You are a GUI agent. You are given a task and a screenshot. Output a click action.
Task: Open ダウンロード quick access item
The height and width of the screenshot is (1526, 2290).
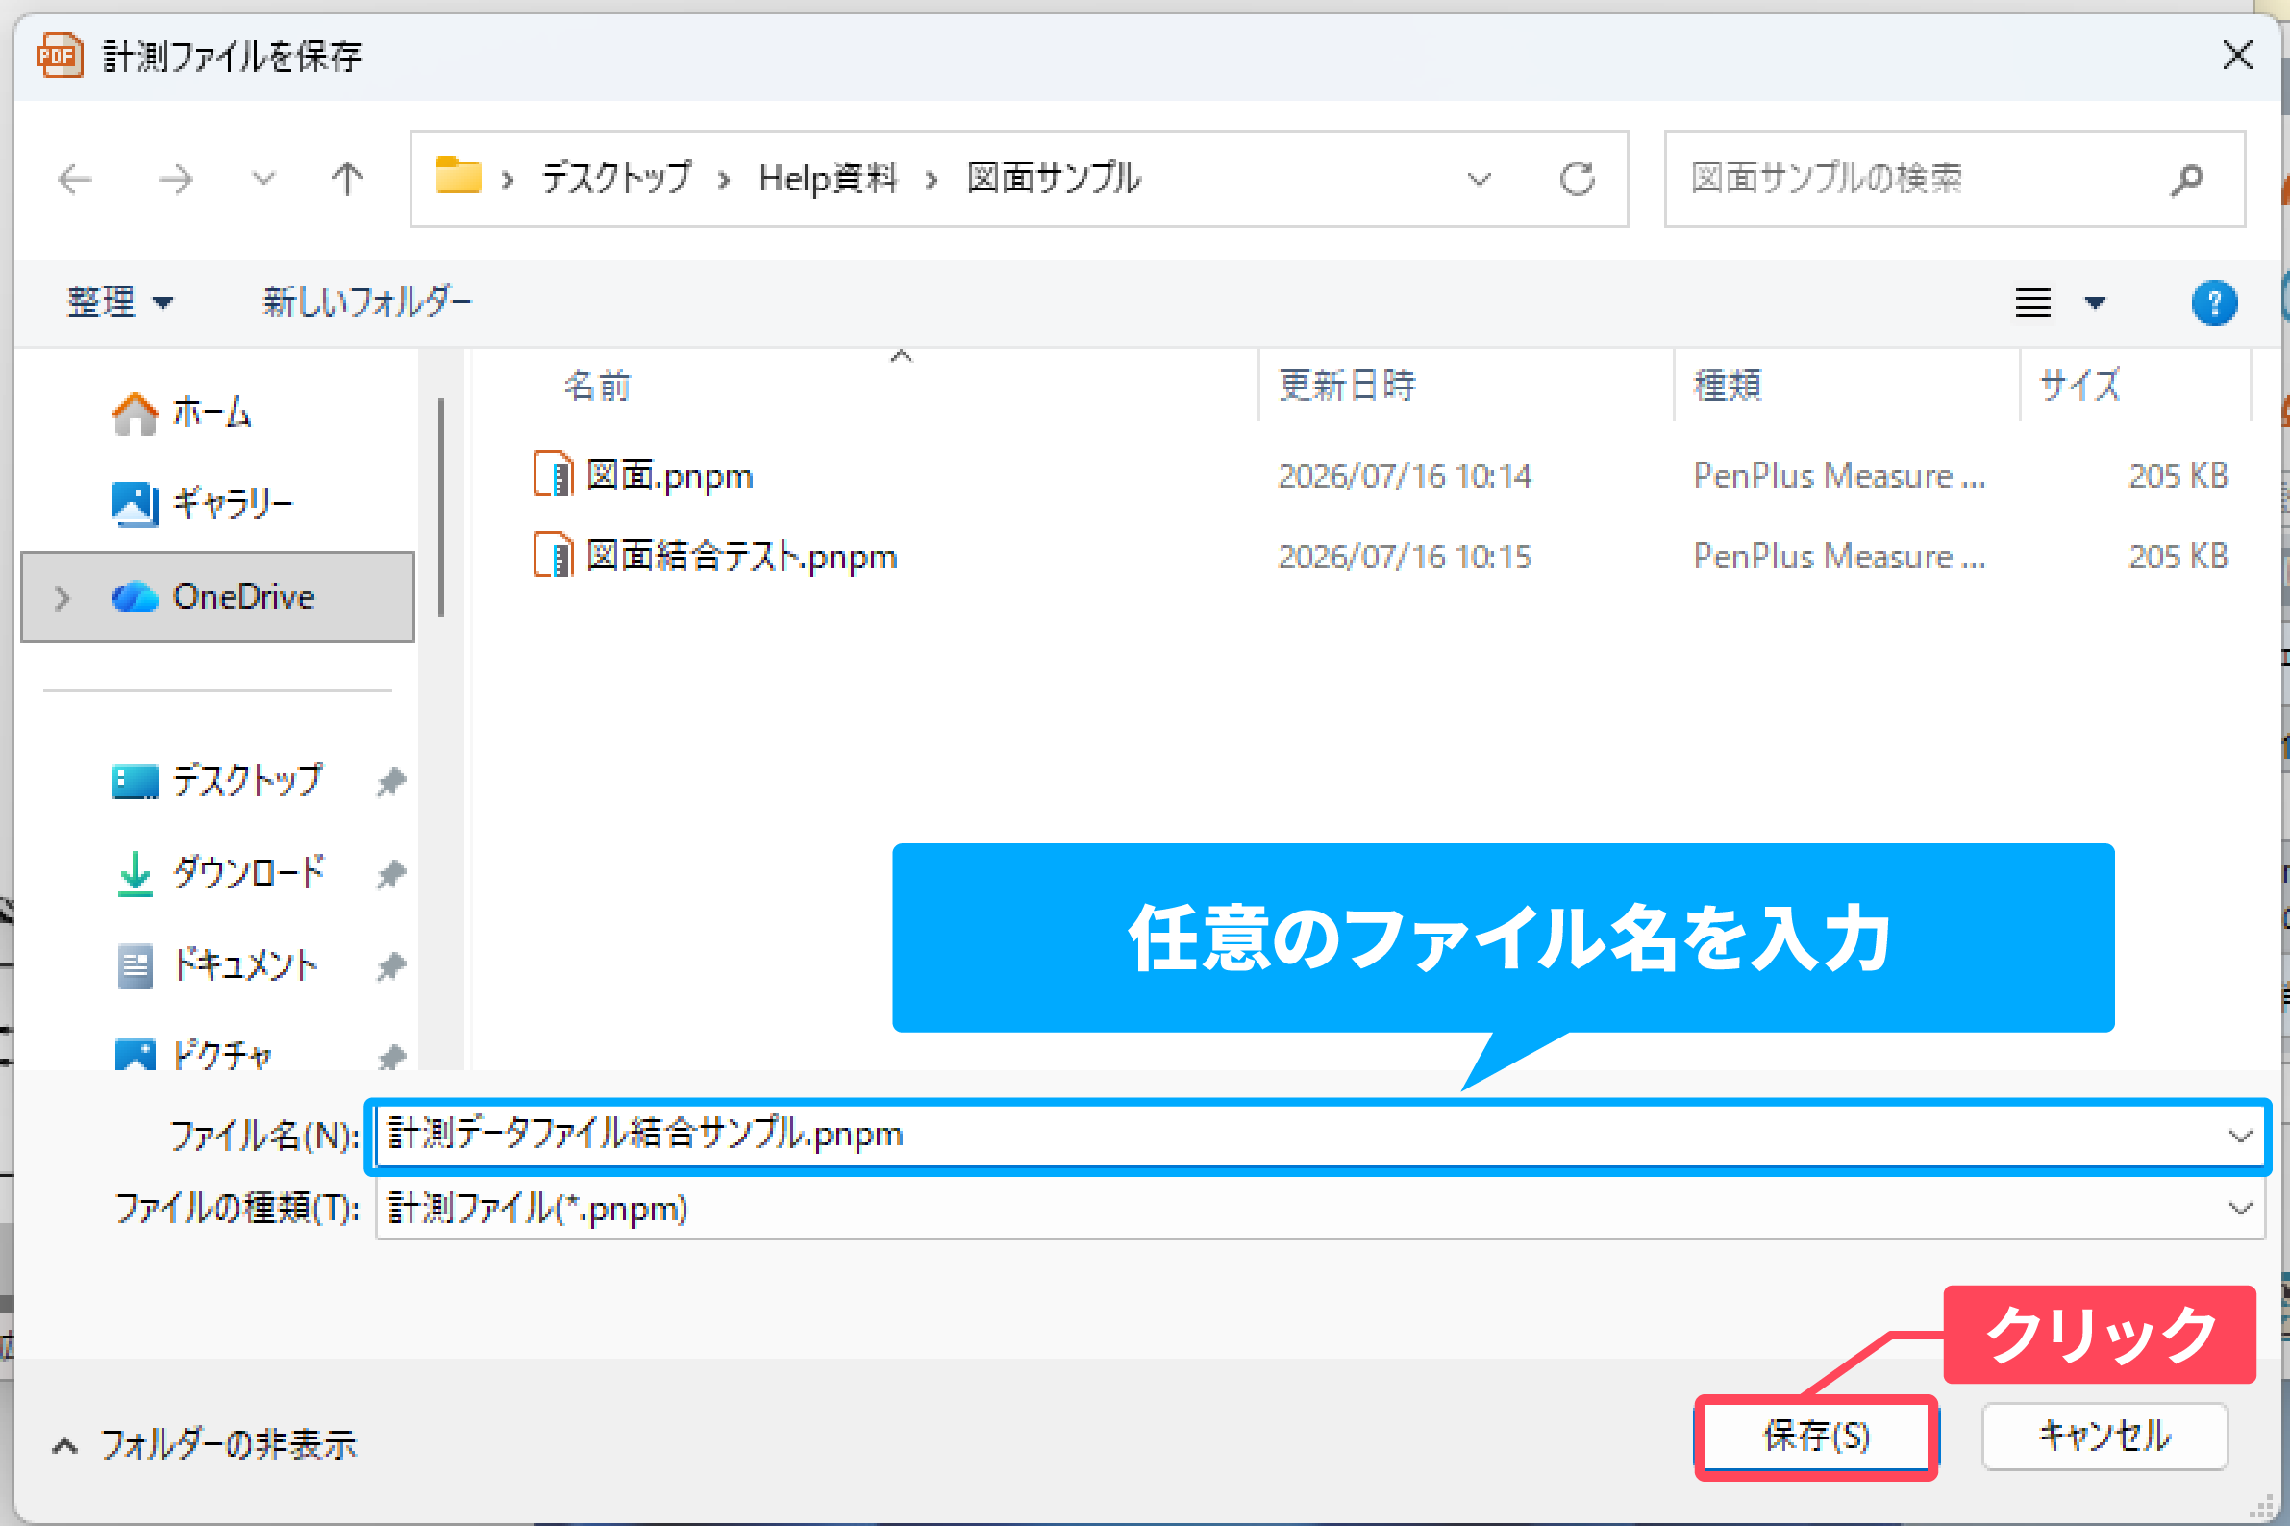[x=220, y=873]
